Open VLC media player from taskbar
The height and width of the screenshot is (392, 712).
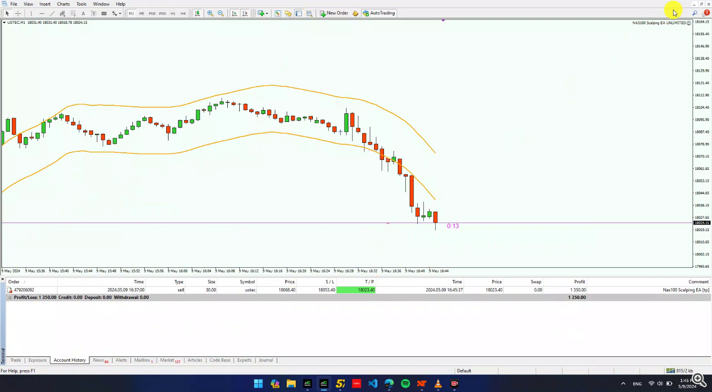(438, 383)
